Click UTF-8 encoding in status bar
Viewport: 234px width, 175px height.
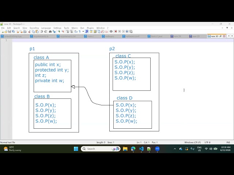(207, 143)
